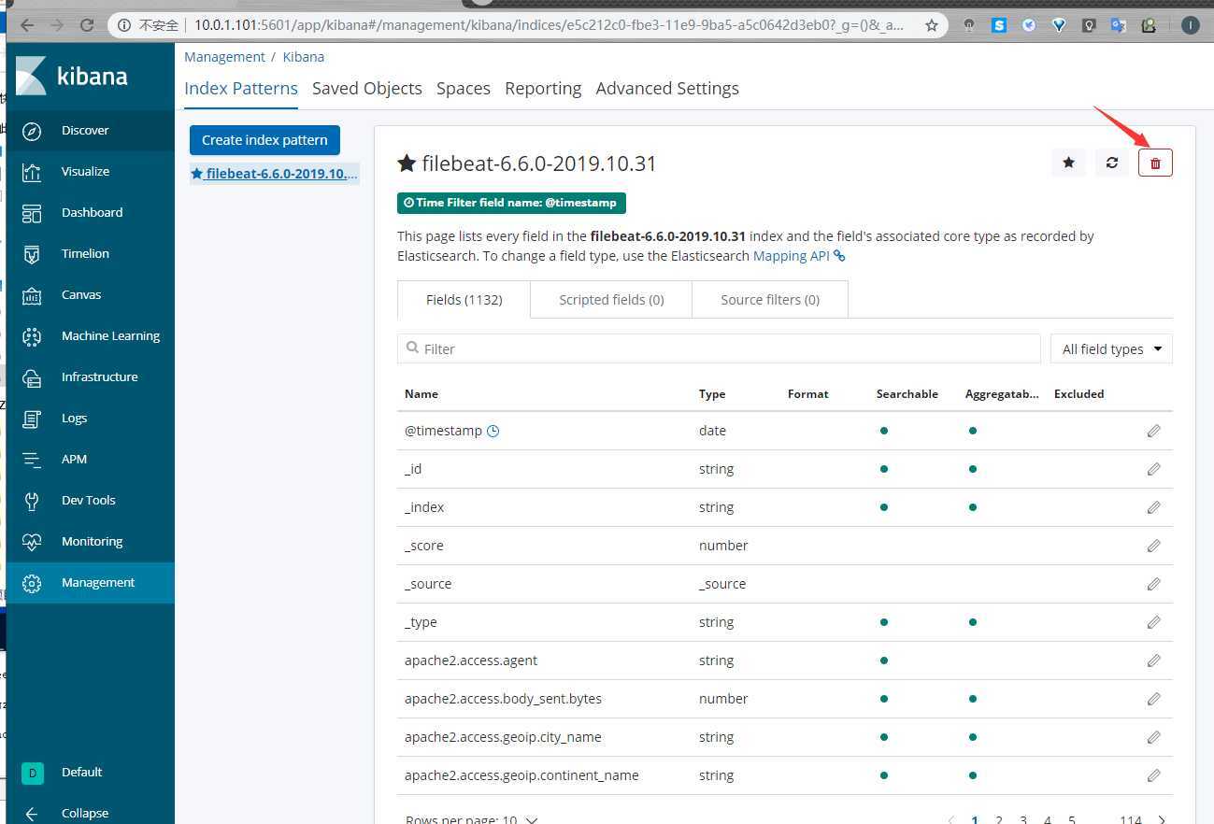Click the Kibana breadcrumb link

304,57
